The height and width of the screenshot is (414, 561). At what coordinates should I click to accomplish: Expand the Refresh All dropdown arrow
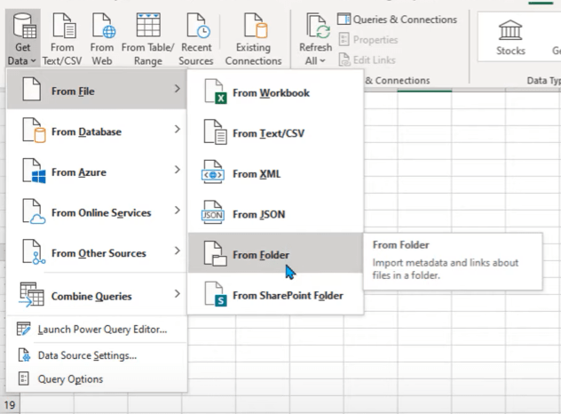[322, 61]
